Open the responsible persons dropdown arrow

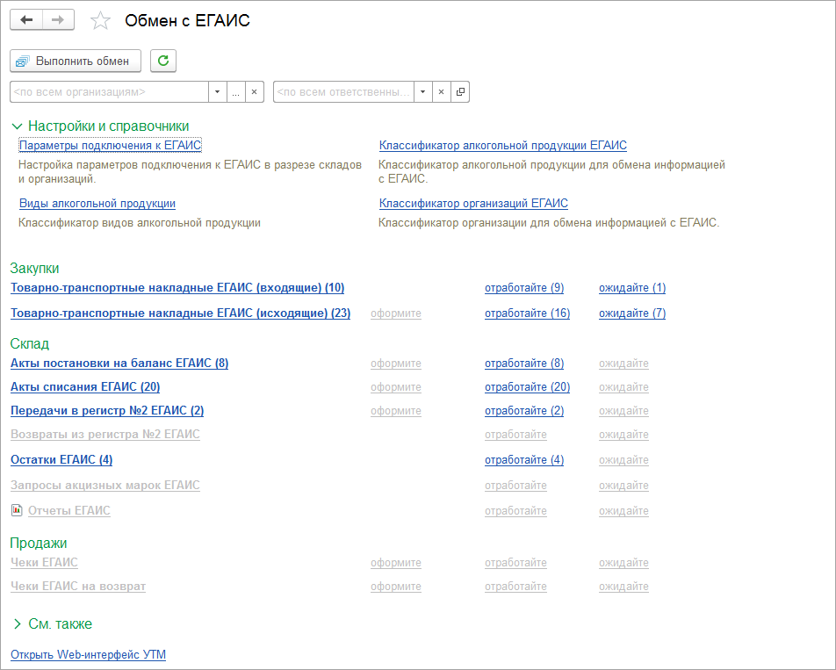(x=422, y=91)
